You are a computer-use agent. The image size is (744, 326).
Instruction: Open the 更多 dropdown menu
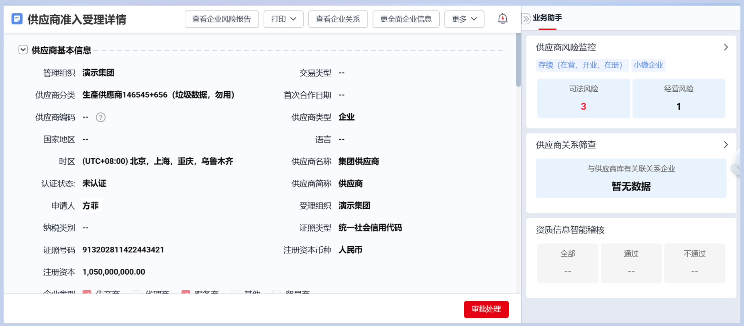[464, 19]
